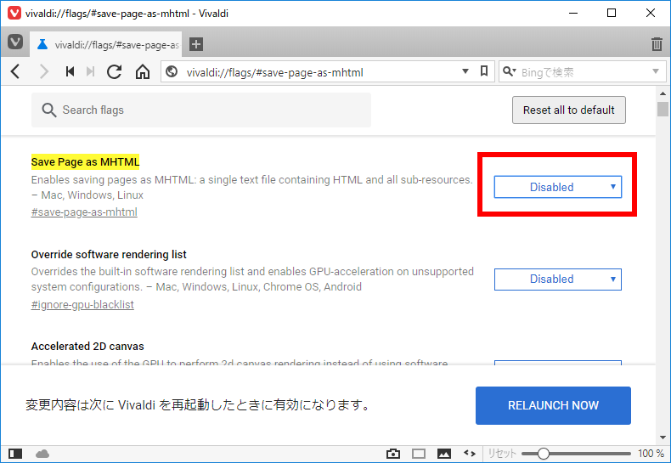The height and width of the screenshot is (463, 671).
Task: Open Save Page as MHTML state dropdown
Action: pyautogui.click(x=557, y=187)
